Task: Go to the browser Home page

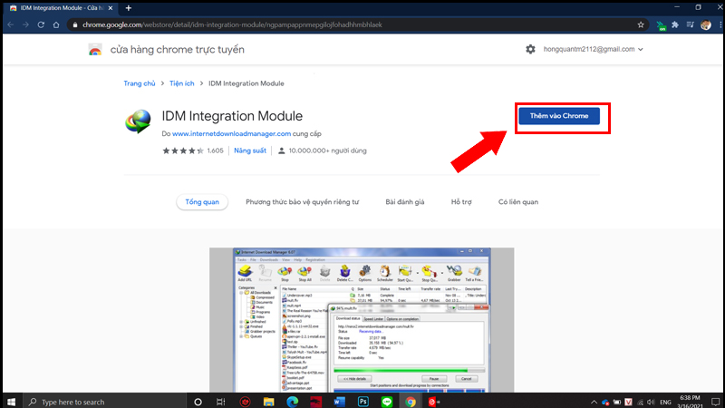Action: click(x=56, y=25)
